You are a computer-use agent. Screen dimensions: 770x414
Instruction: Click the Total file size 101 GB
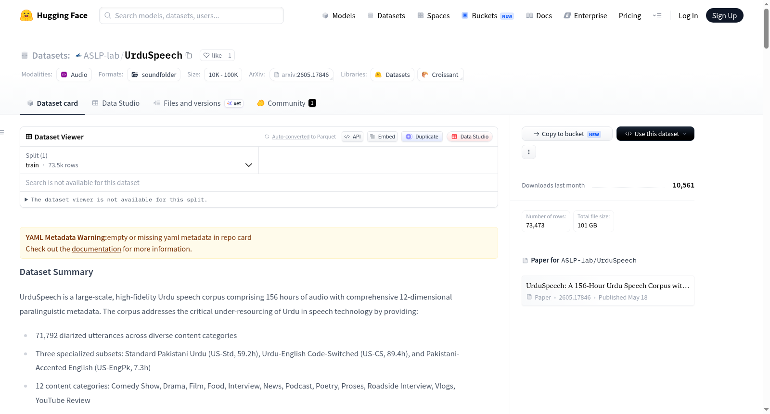(587, 225)
